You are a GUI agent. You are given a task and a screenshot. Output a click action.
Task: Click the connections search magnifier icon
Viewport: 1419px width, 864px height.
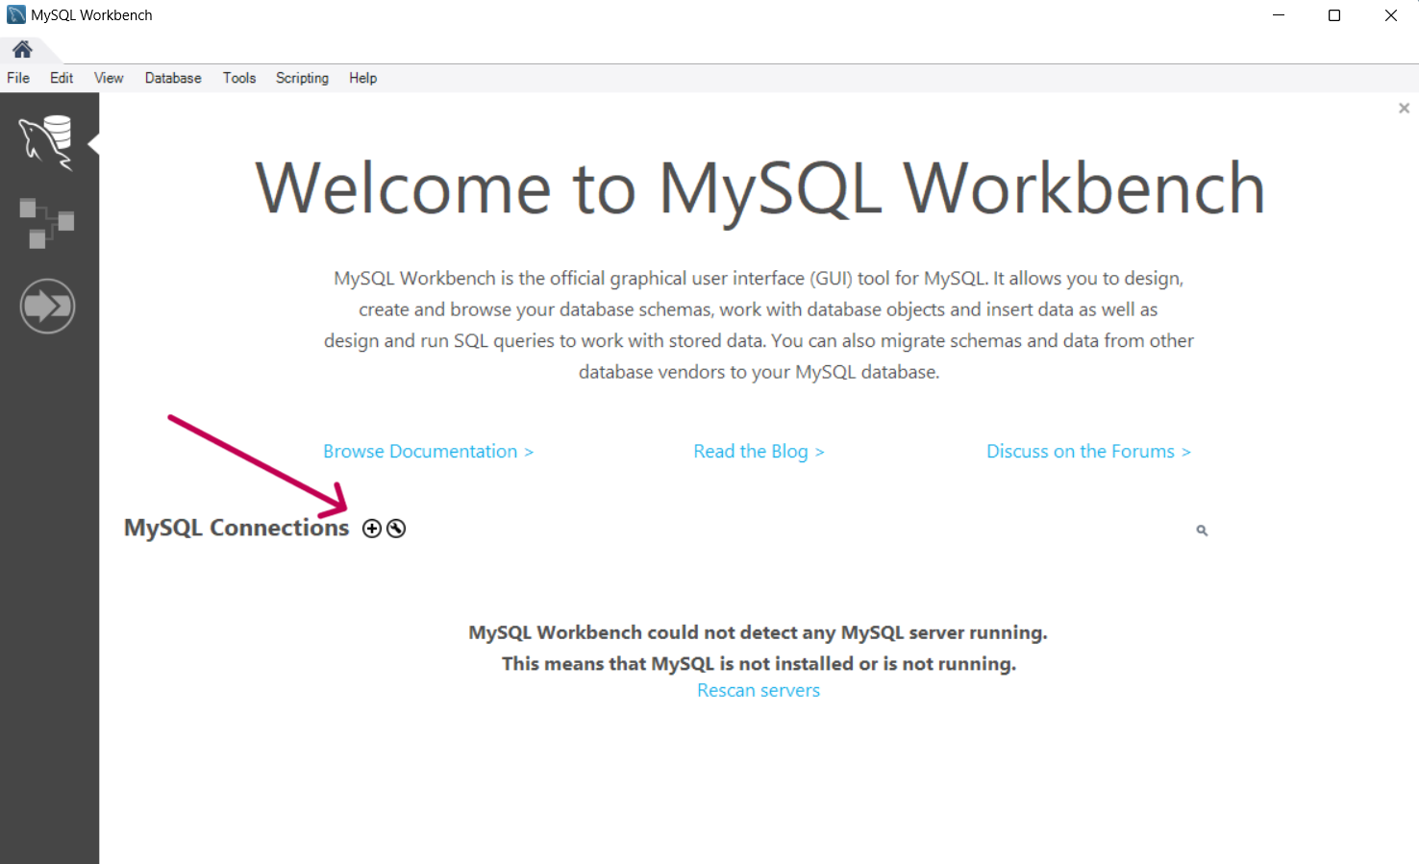1202,531
